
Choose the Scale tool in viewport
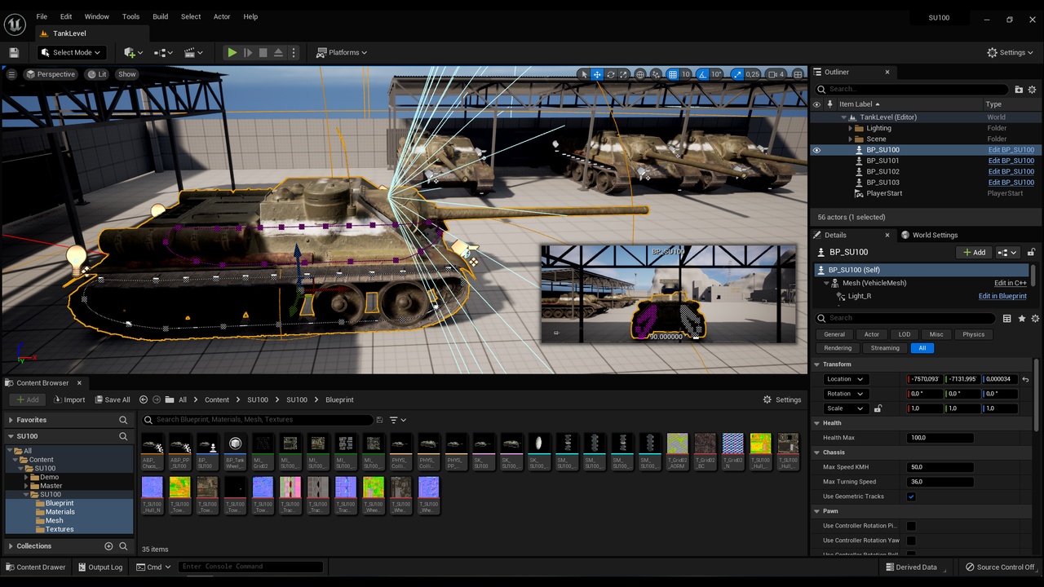pyautogui.click(x=624, y=74)
